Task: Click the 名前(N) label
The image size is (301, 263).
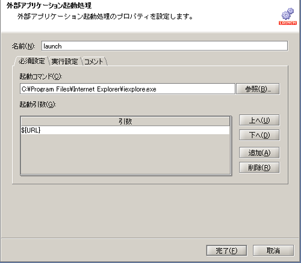Action: 23,46
